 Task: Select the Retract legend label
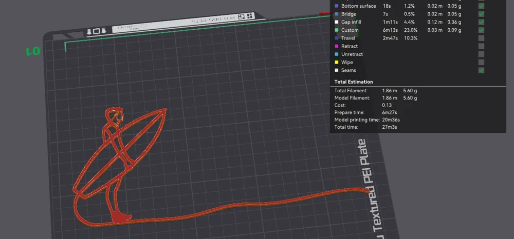click(350, 46)
